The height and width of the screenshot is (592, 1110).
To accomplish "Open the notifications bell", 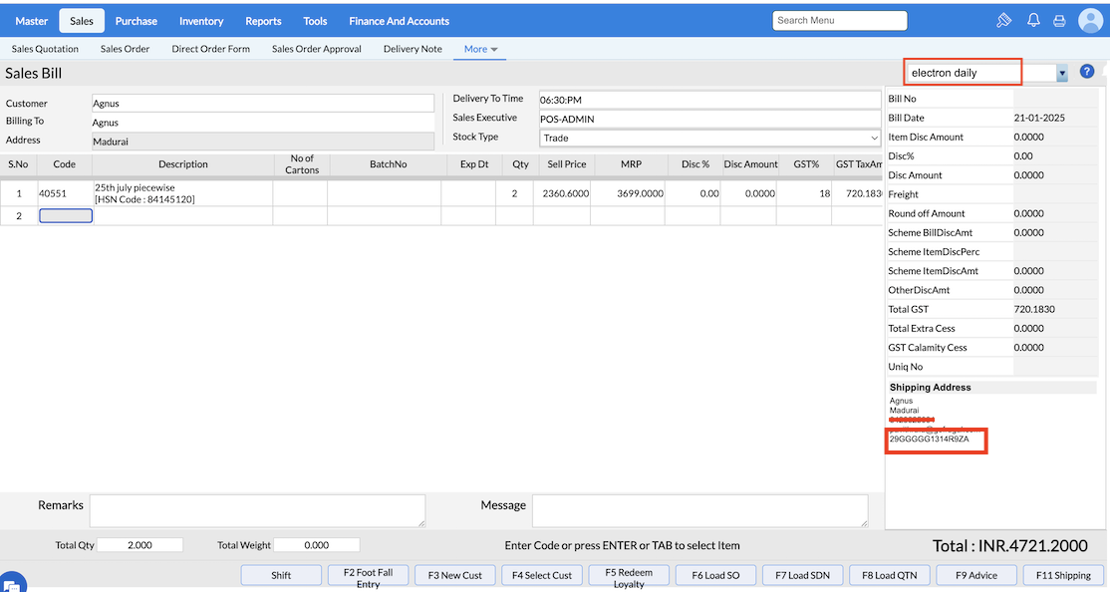I will tap(1033, 21).
